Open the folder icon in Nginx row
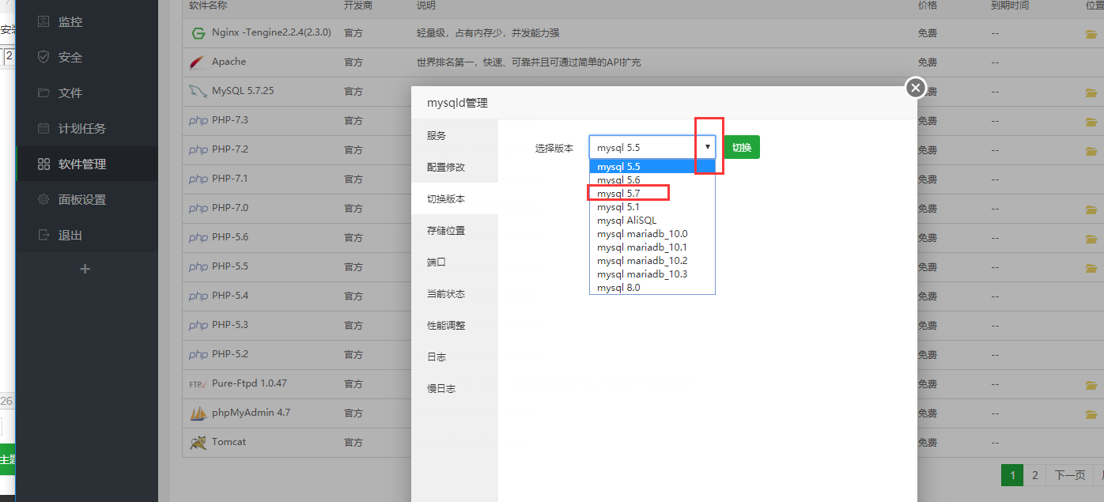Image resolution: width=1104 pixels, height=502 pixels. pos(1091,34)
